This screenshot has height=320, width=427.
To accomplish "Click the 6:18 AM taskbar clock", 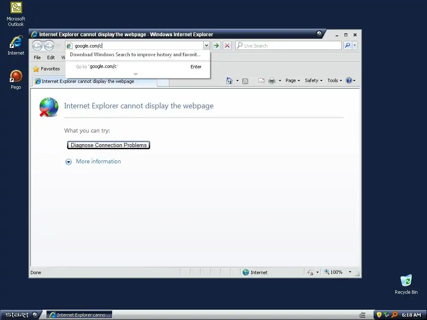I will pyautogui.click(x=411, y=315).
